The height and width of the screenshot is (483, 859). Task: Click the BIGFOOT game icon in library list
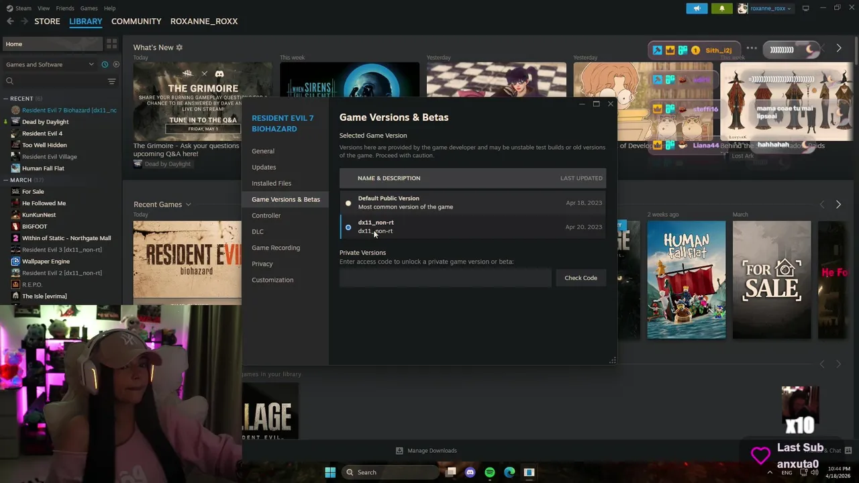tap(15, 226)
